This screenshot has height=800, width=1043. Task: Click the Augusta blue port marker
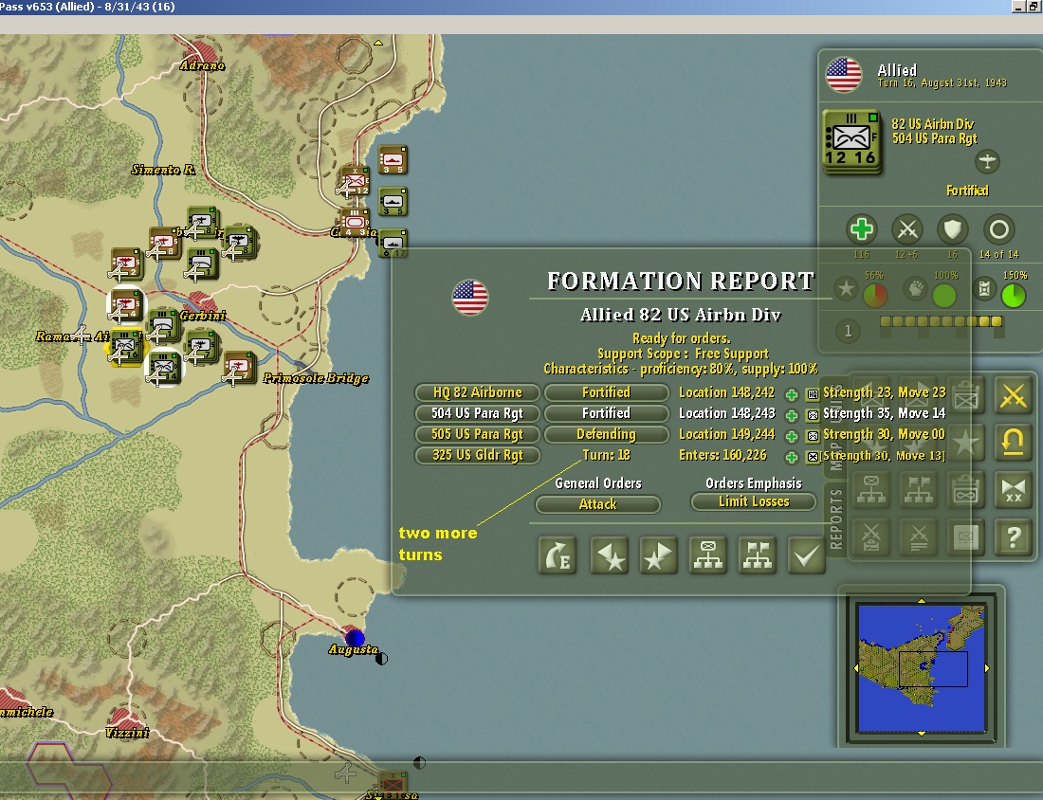click(x=354, y=637)
